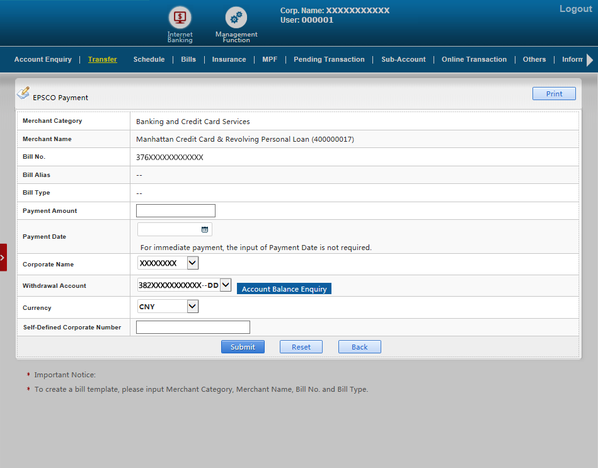
Task: Open the Currency dropdown showing CNY
Action: coord(193,307)
